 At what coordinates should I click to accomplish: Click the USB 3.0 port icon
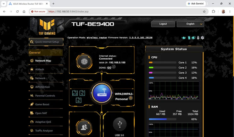pyautogui.click(x=120, y=124)
